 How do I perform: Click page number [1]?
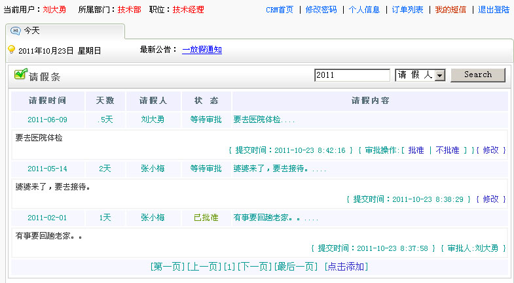[x=229, y=267]
